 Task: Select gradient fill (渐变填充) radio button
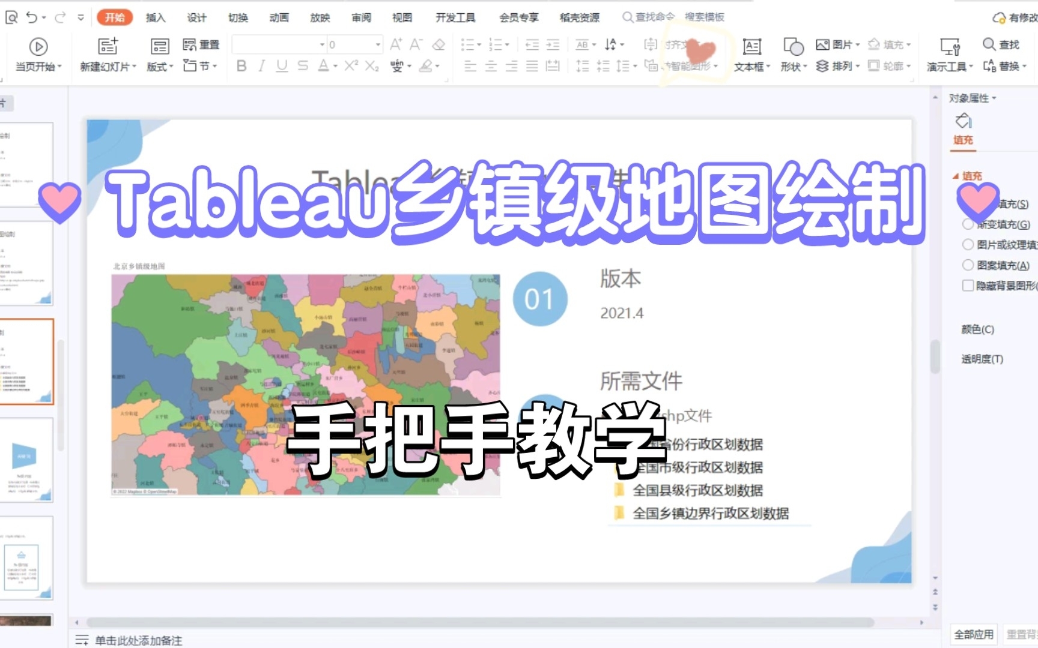click(x=968, y=224)
